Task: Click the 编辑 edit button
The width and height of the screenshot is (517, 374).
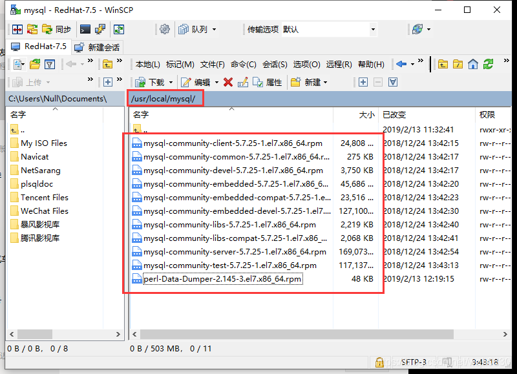Action: point(196,83)
